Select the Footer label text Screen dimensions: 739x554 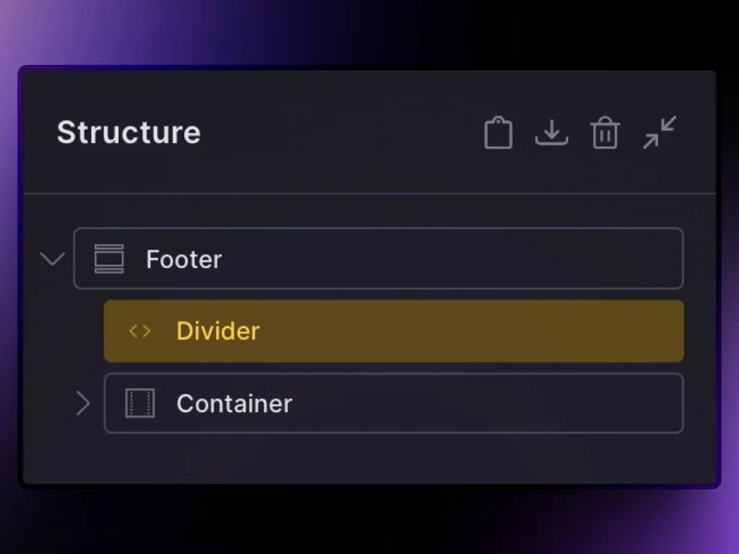point(184,259)
